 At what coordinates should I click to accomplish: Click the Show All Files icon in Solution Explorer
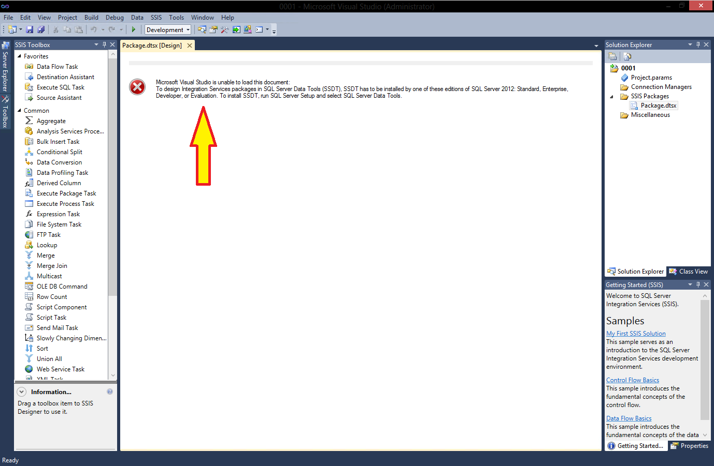[627, 56]
